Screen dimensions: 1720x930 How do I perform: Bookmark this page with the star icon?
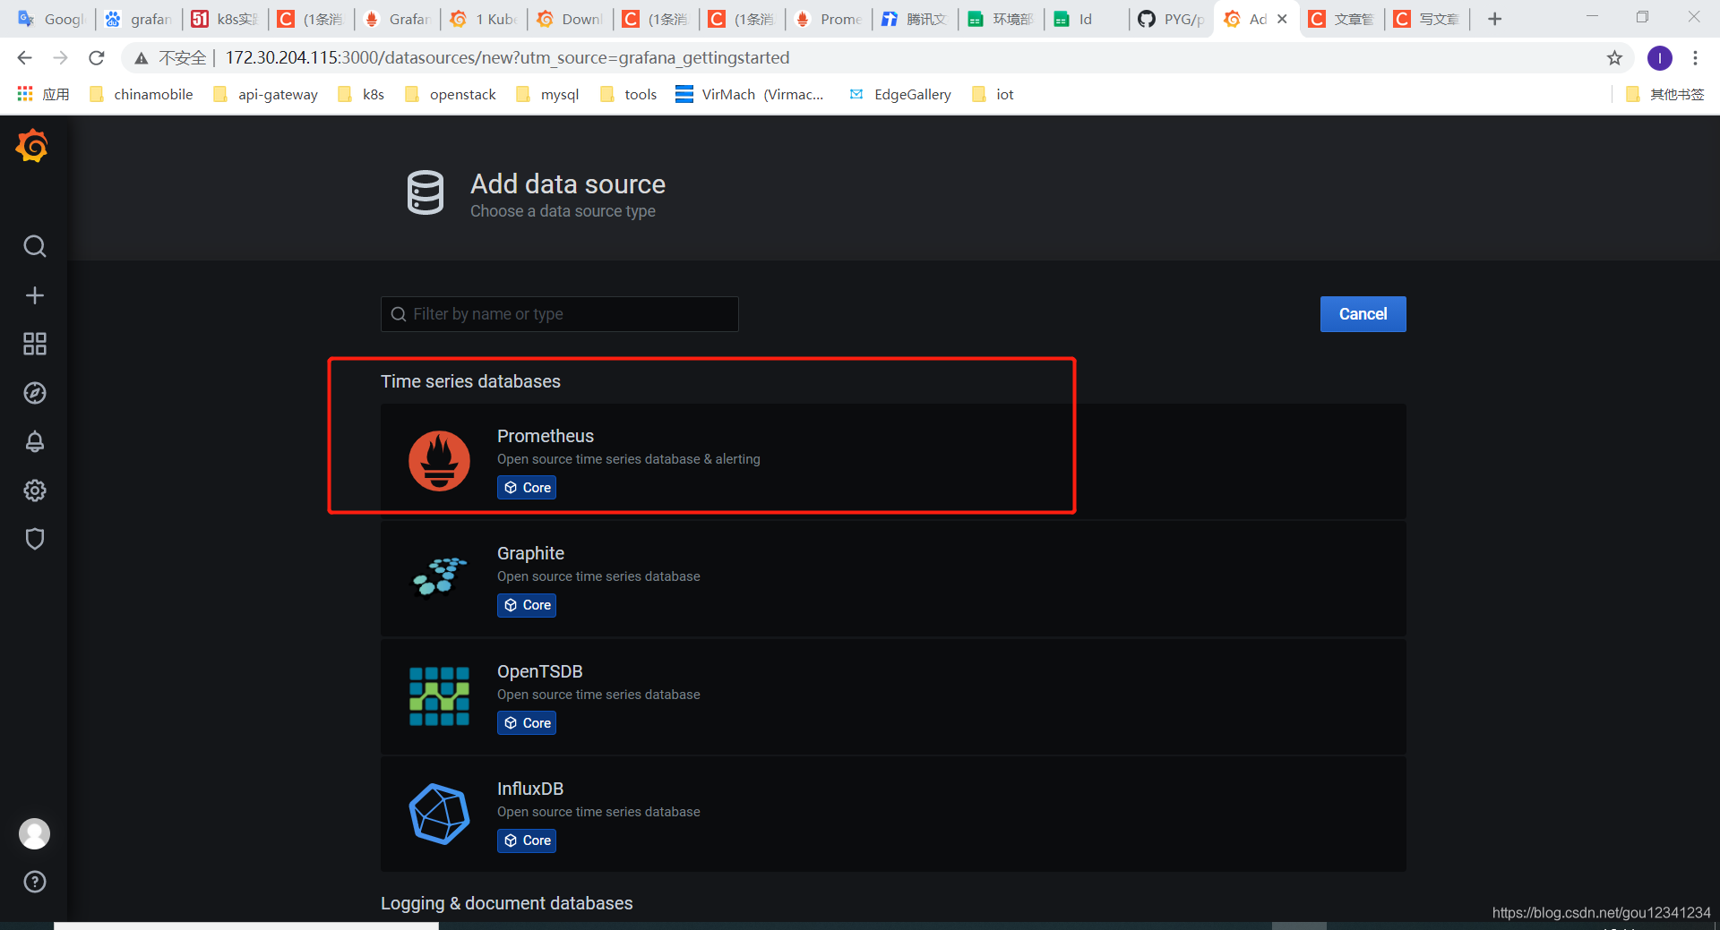[1614, 58]
